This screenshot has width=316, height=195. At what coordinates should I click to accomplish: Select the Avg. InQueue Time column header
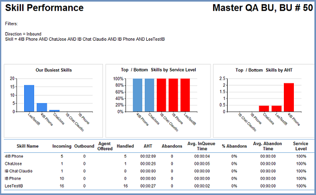point(201,146)
